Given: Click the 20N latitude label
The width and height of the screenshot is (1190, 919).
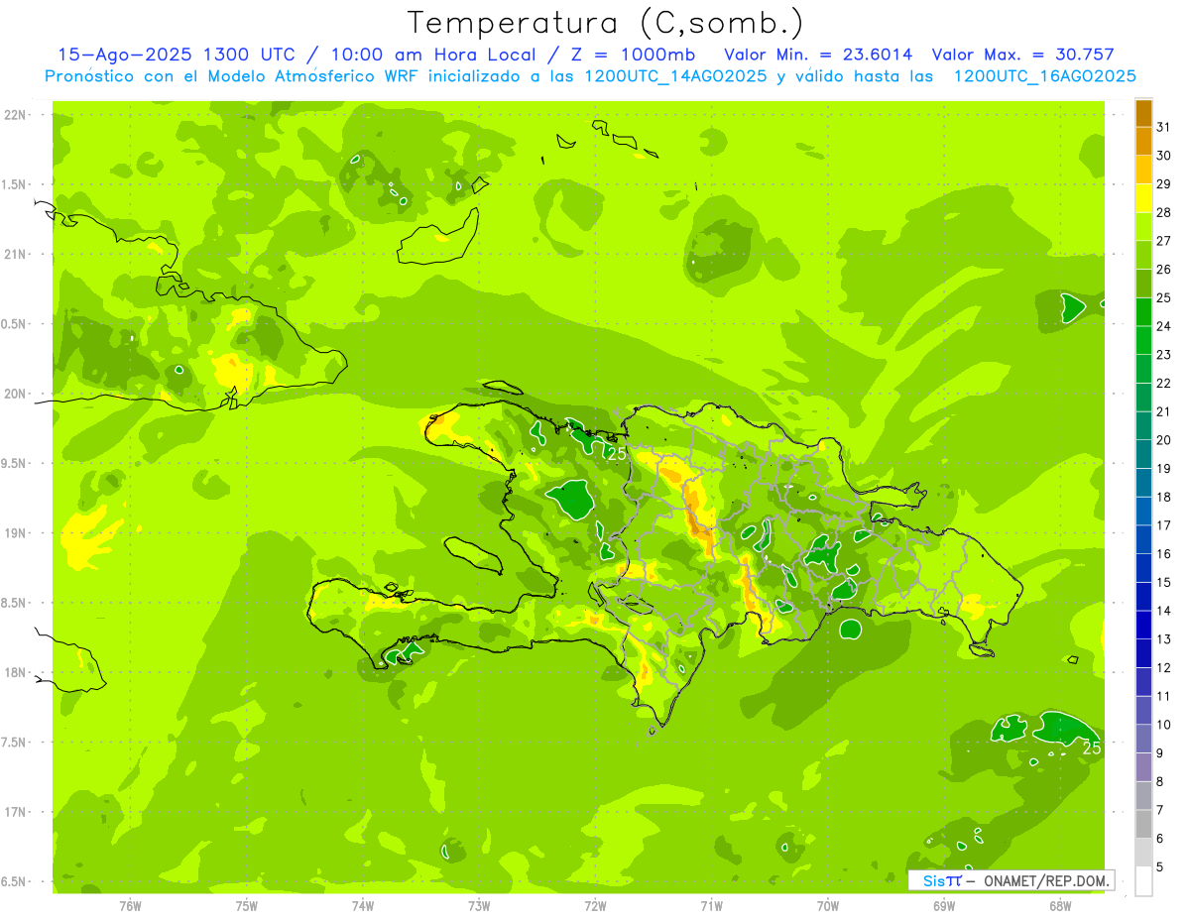Looking at the screenshot, I should pos(17,394).
